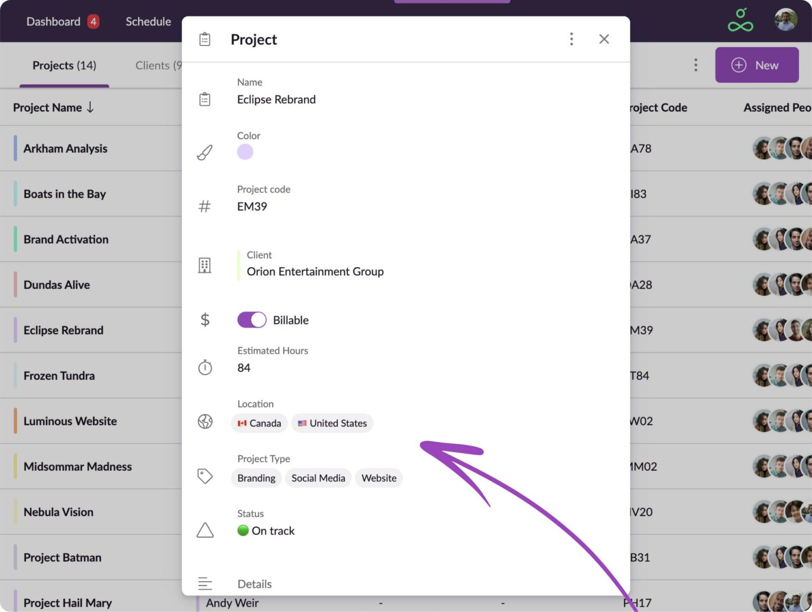This screenshot has width=812, height=612.
Task: Click the stopwatch icon near Estimated Hours
Action: pyautogui.click(x=205, y=367)
